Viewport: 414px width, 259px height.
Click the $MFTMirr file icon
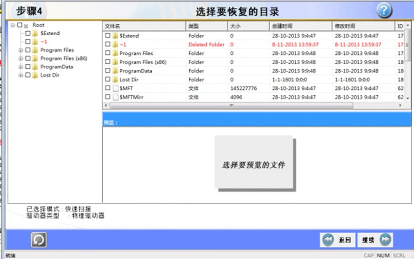coord(115,97)
